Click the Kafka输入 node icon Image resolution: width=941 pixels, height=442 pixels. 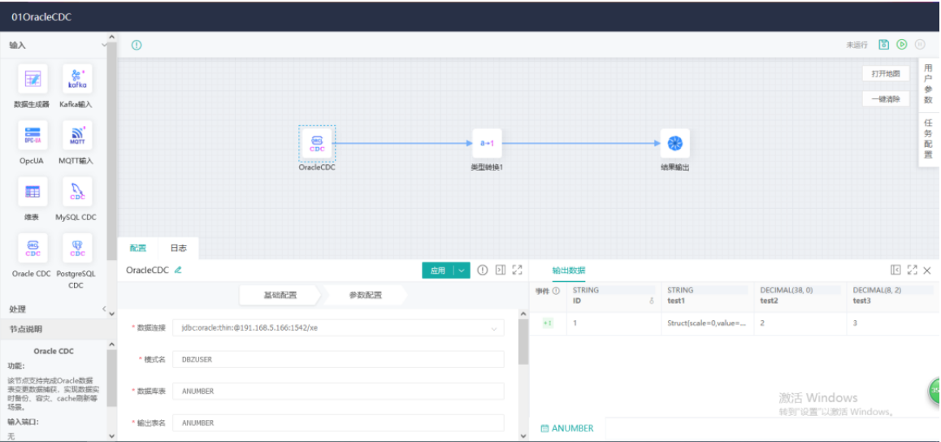[77, 80]
